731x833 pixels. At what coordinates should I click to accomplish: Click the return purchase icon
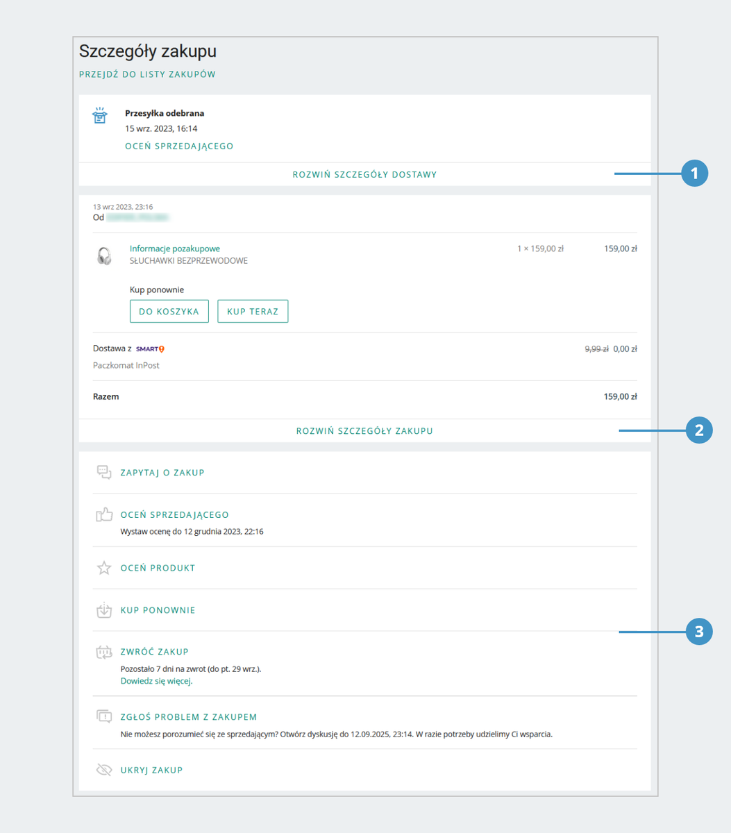click(x=104, y=653)
